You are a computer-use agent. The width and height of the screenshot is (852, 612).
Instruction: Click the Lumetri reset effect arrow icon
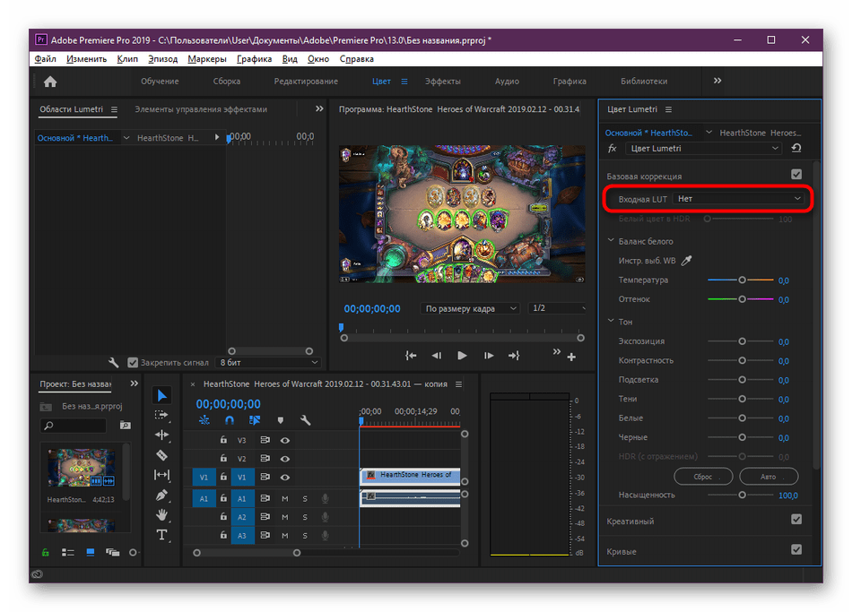[796, 149]
